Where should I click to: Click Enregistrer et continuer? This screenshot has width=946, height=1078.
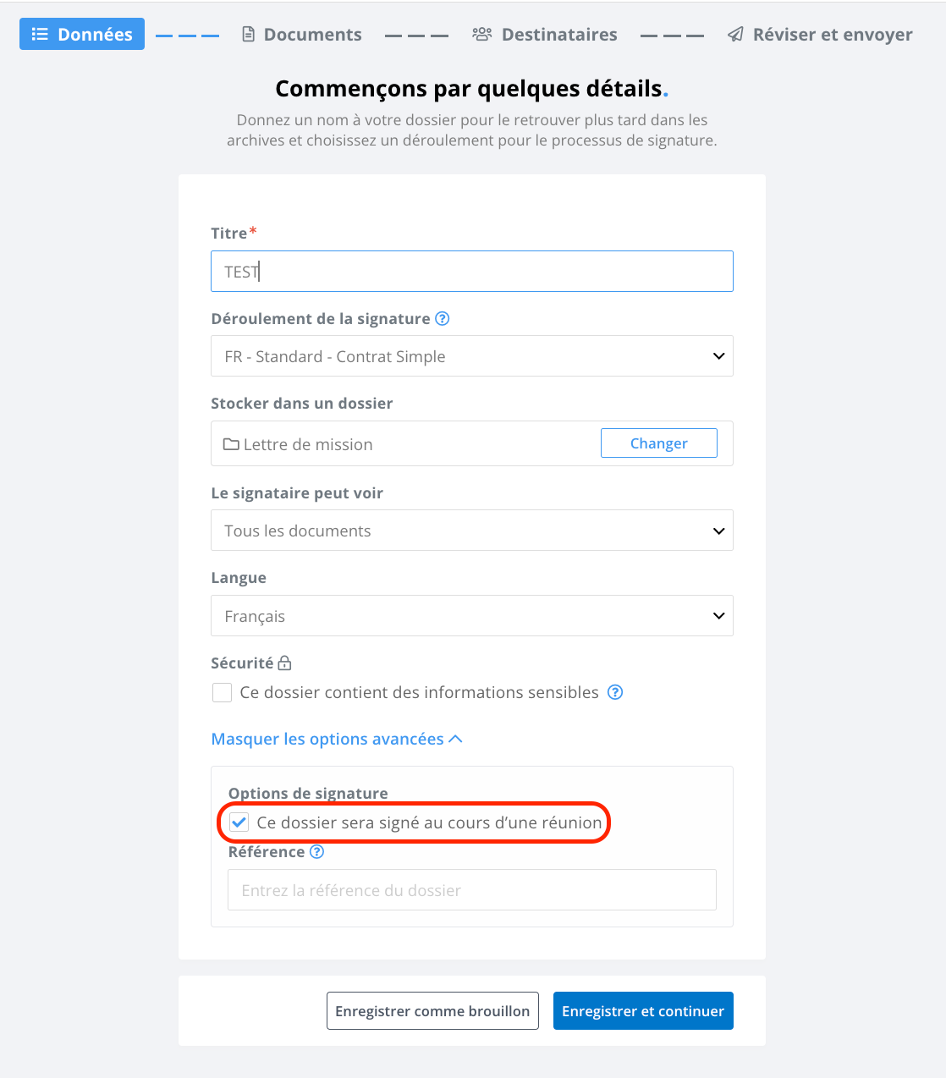point(643,1011)
